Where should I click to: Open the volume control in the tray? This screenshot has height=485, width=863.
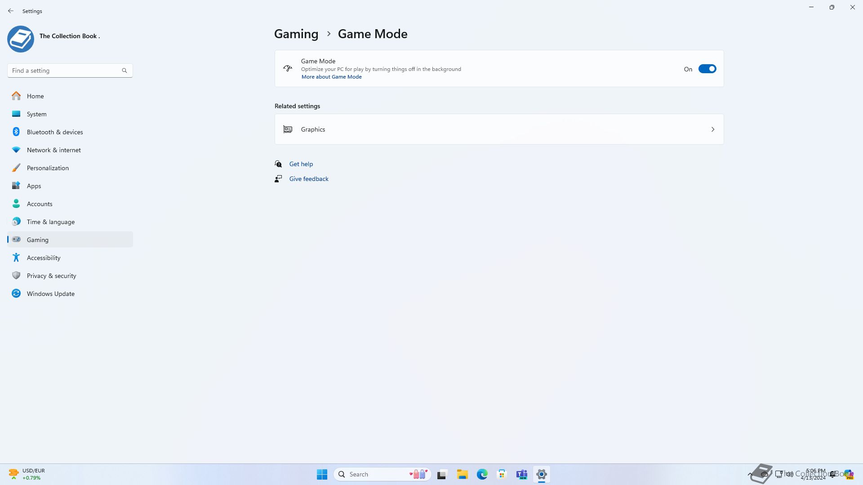790,474
